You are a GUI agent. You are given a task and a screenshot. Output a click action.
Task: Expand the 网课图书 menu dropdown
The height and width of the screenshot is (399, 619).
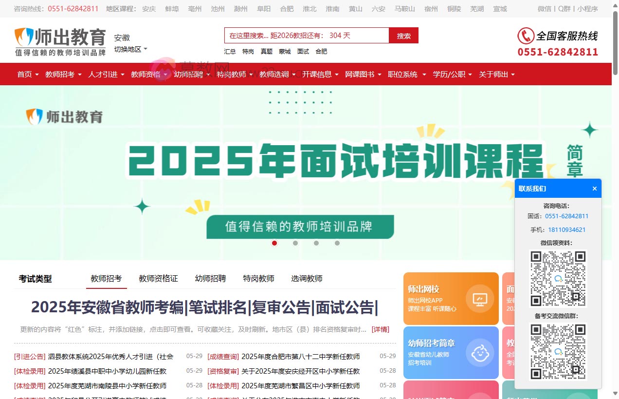click(360, 74)
